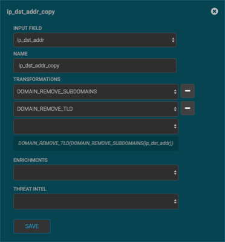Remove the DOMAIN_REMOVE_SUBDOMAINS transformation with minus button
Screen dimensions: 225x242
pos(187,91)
